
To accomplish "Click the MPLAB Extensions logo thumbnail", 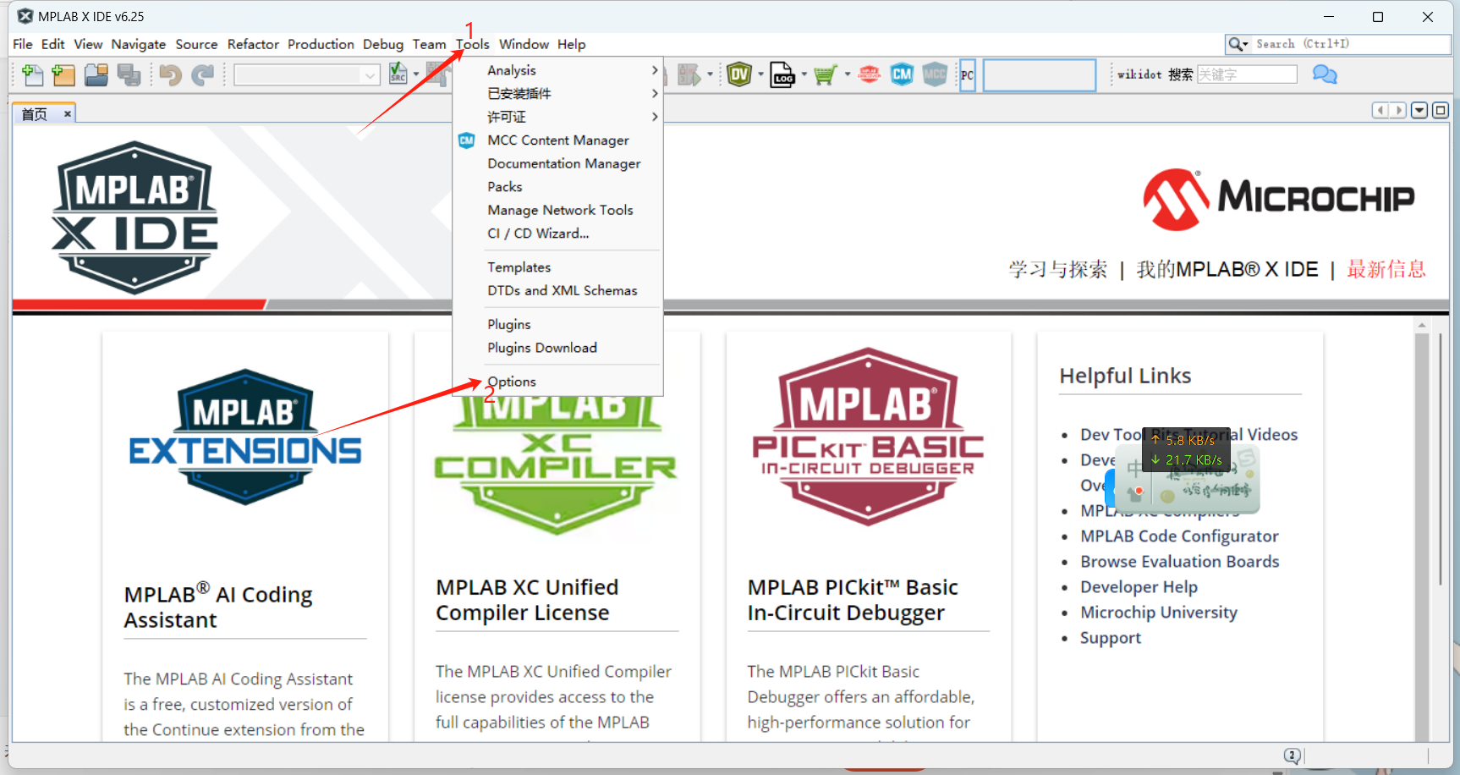I will 245,437.
